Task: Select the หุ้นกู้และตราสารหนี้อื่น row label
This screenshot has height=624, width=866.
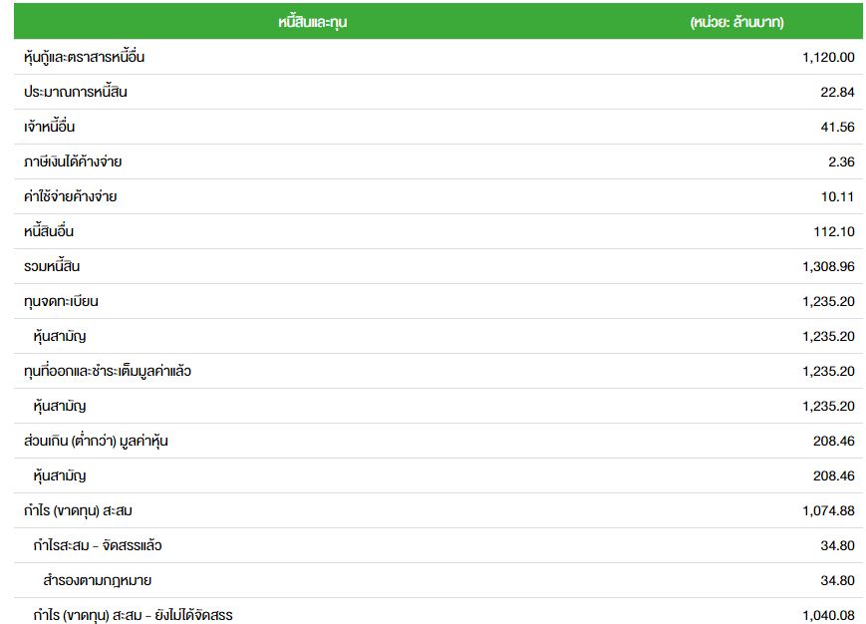Action: click(85, 57)
